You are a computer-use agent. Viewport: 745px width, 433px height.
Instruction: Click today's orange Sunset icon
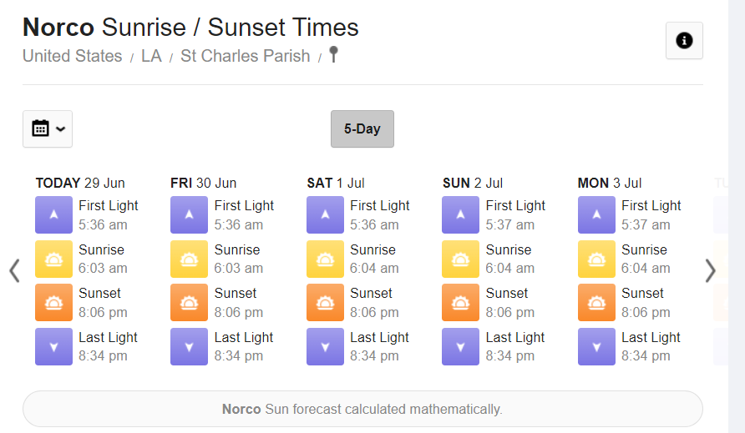(53, 303)
